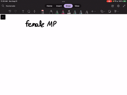Image resolution: width=127 pixels, height=95 pixels.
Task: Open the three-dot multitasking menu
Action: (x=63, y=2)
